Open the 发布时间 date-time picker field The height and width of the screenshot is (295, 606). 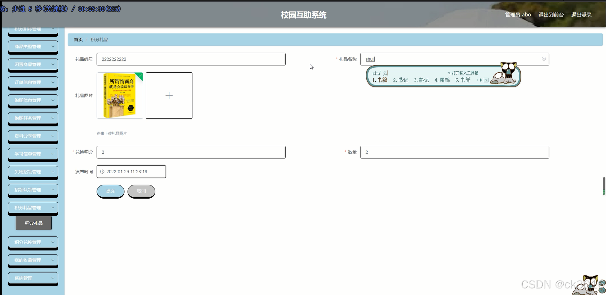131,172
